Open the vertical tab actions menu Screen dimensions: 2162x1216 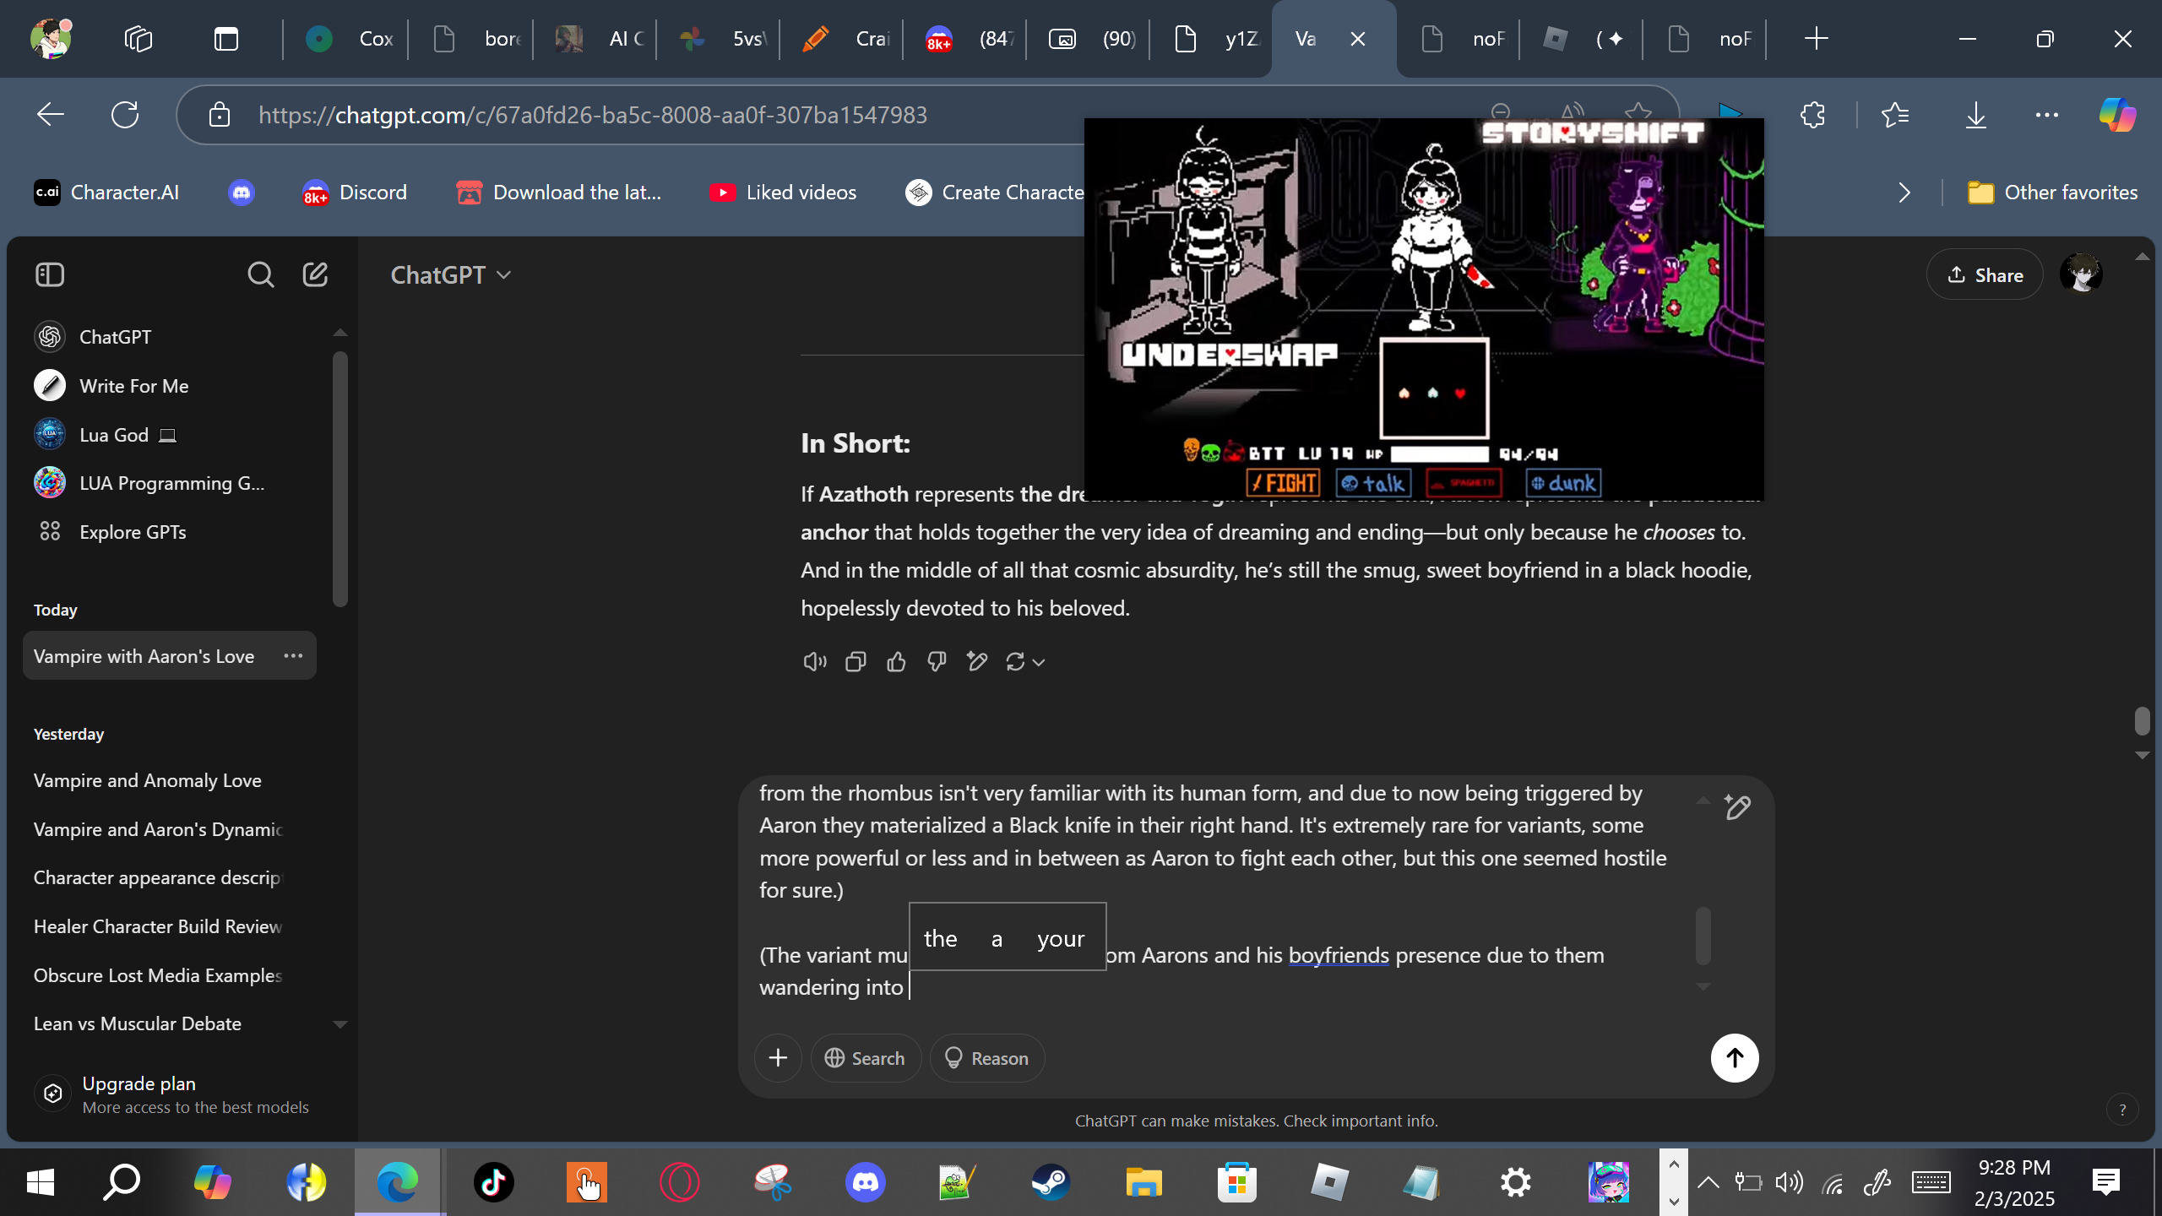225,39
